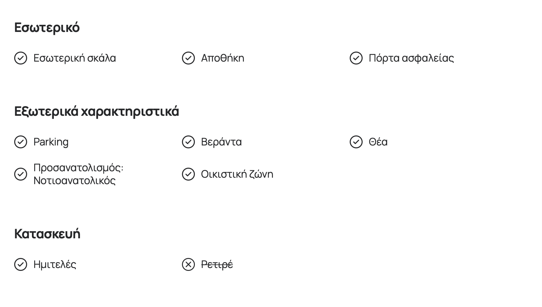Click the checkmark icon next to Θέα

(x=356, y=142)
